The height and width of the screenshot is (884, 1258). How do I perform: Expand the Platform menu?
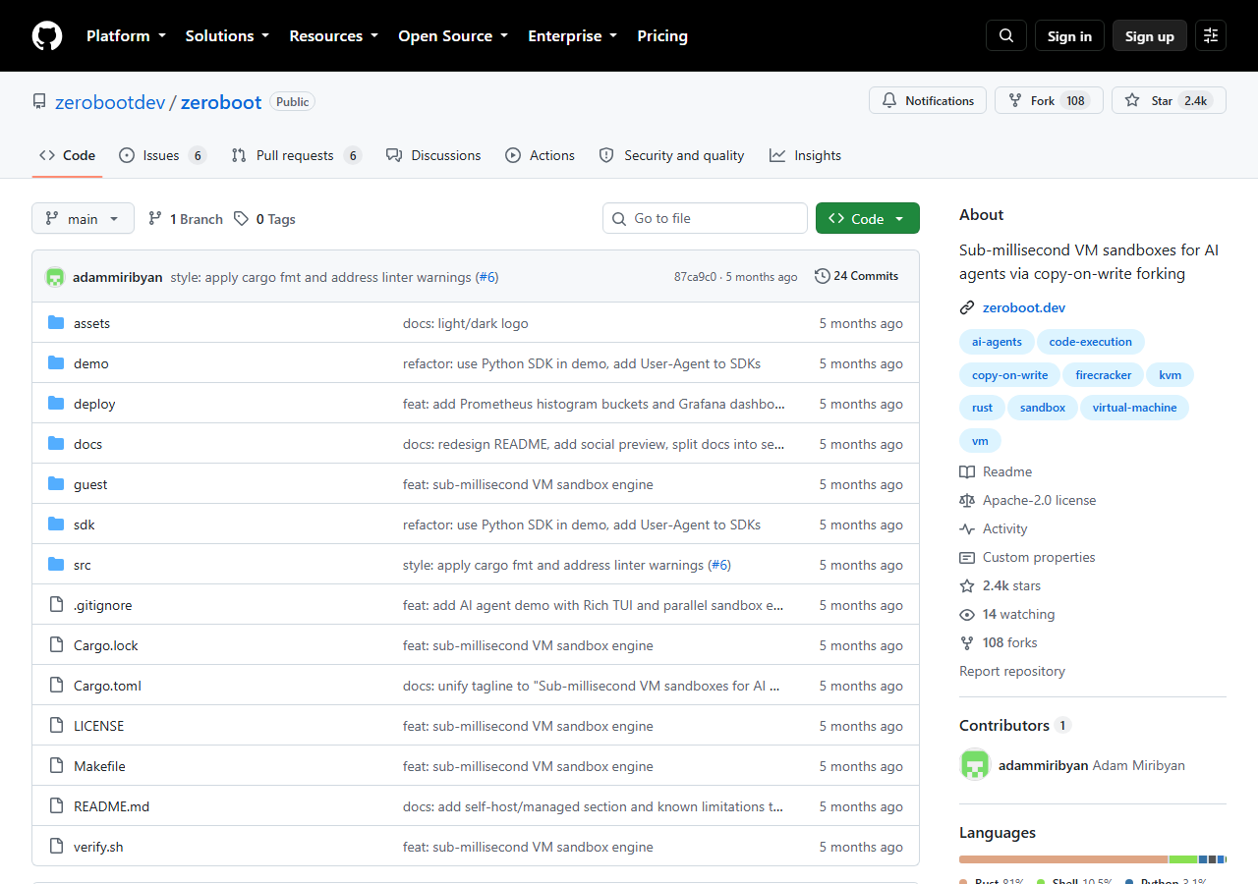tap(126, 35)
